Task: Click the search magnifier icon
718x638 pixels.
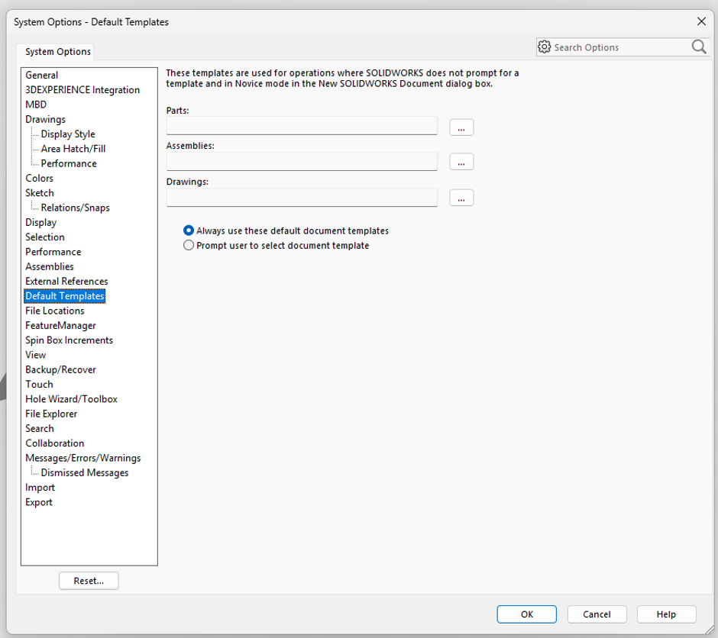Action: [699, 47]
